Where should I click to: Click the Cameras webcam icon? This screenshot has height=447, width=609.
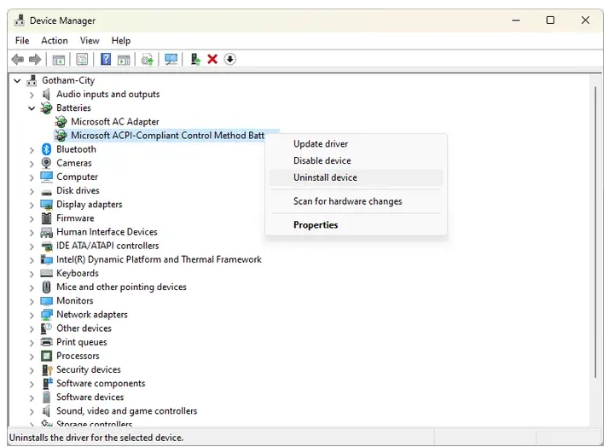(46, 163)
